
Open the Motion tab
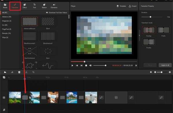pyautogui.click(x=44, y=6)
